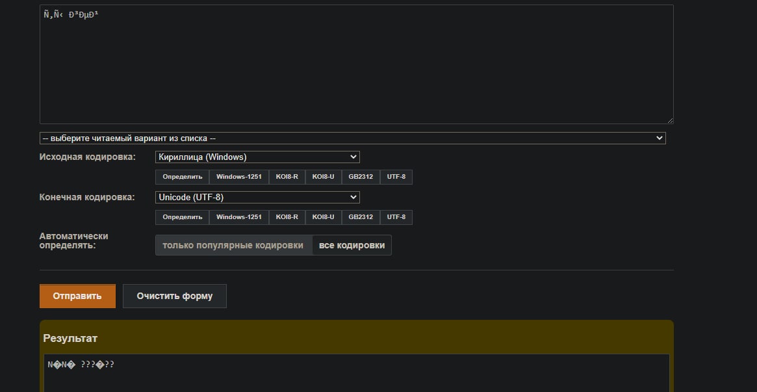Open the target encoding Unicode (UTF-8) dropdown

click(257, 197)
